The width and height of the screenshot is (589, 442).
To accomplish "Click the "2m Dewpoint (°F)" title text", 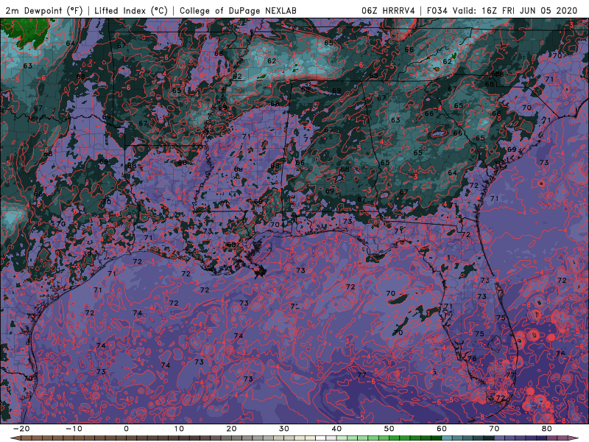I will [44, 10].
